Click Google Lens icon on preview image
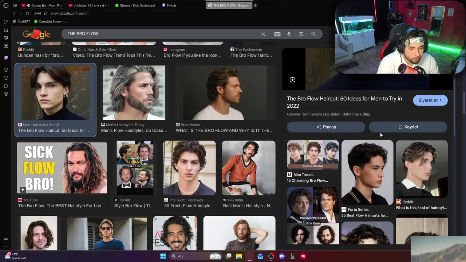Viewport: 466px width, 262px height. pos(292,80)
